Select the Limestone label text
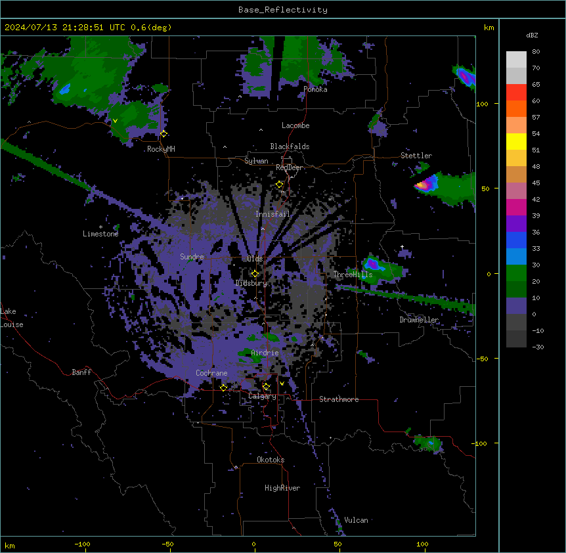This screenshot has width=566, height=553. click(x=100, y=234)
